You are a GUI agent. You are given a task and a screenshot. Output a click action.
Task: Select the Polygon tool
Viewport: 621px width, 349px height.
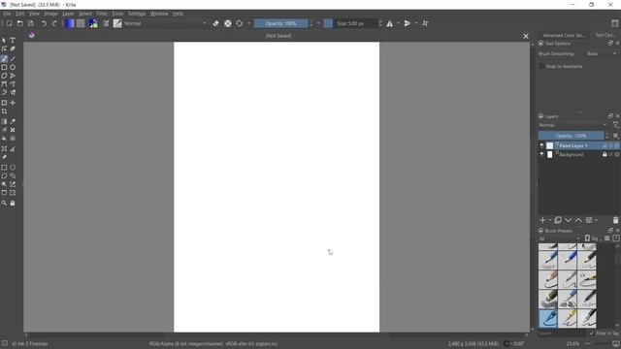4,76
